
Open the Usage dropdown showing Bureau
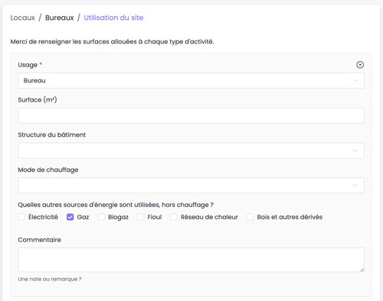[191, 80]
